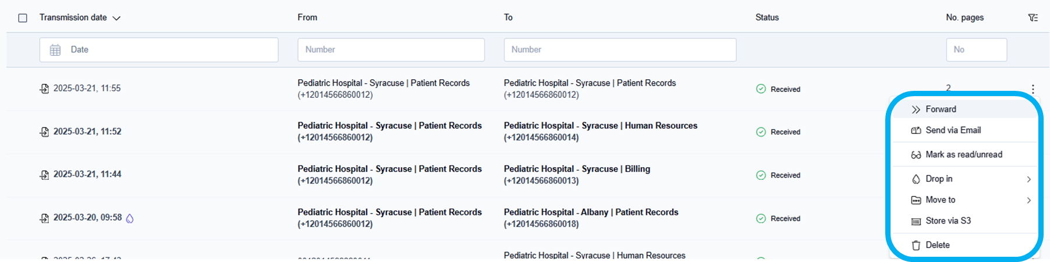Click the To number filter field
Viewport: 1050px width, 262px height.
point(619,50)
